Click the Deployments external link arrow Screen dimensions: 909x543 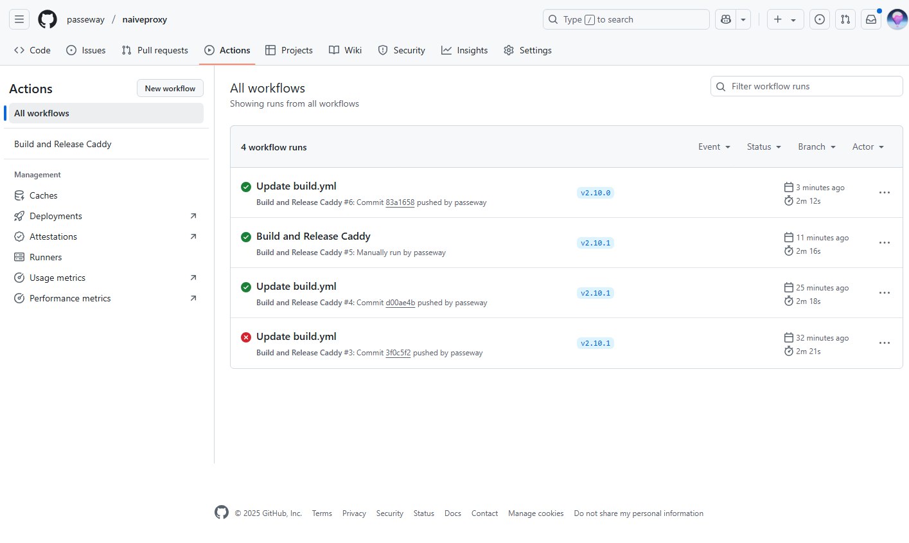pyautogui.click(x=193, y=216)
